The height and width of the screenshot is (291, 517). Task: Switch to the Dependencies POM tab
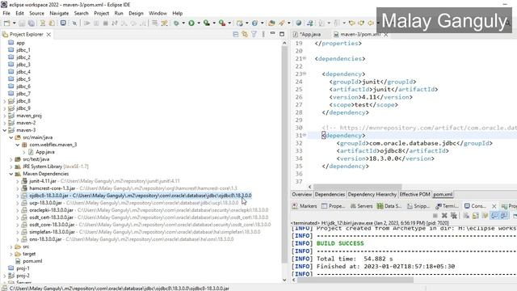(x=330, y=194)
